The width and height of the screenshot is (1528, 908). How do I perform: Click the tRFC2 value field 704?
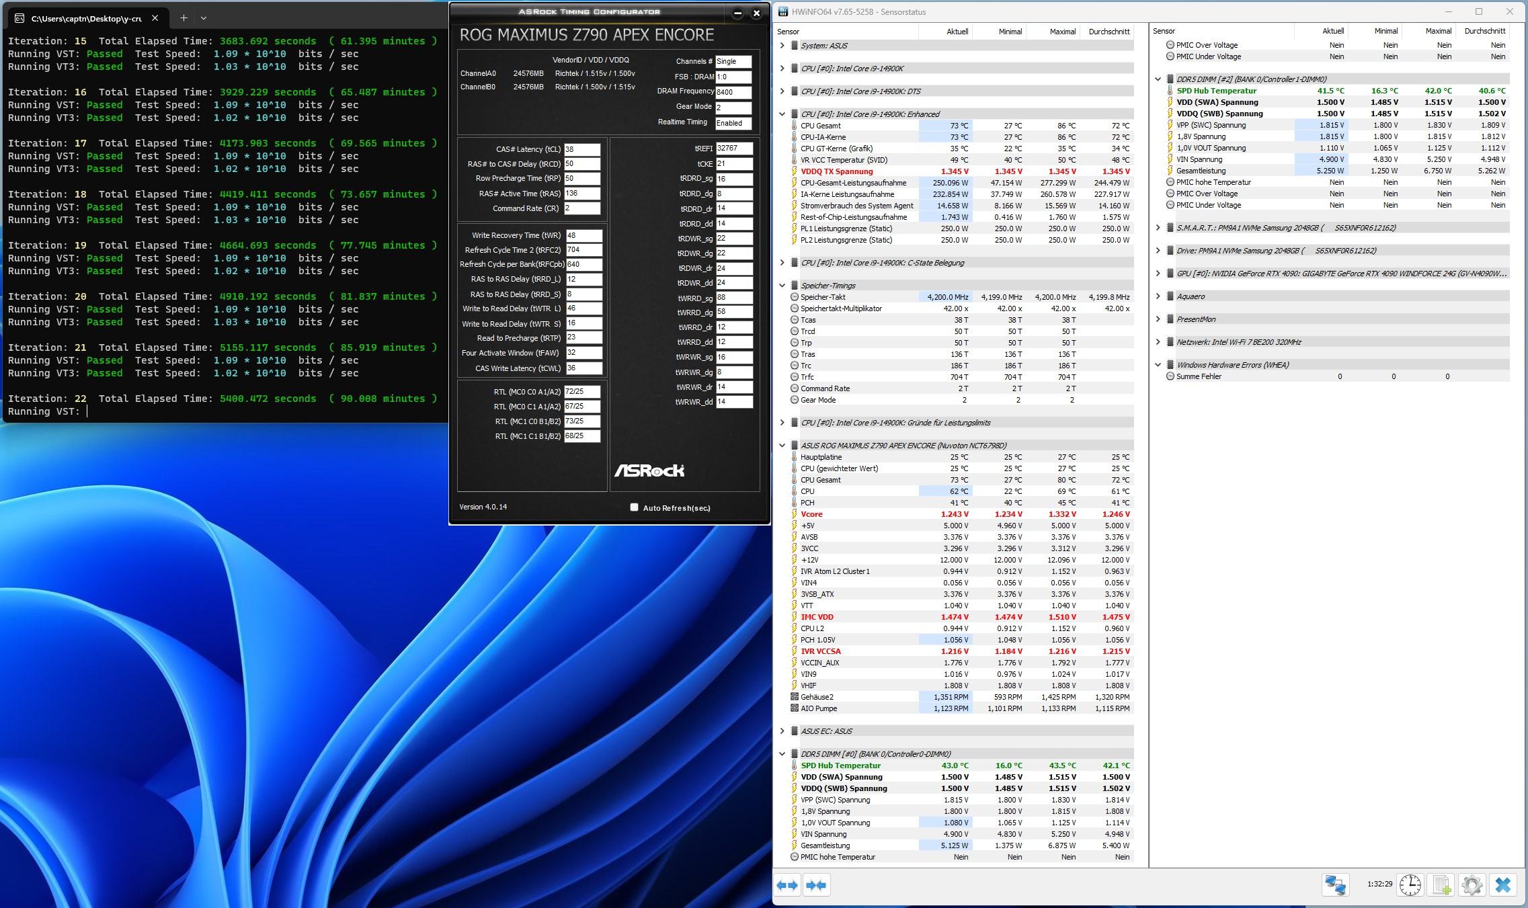point(584,250)
